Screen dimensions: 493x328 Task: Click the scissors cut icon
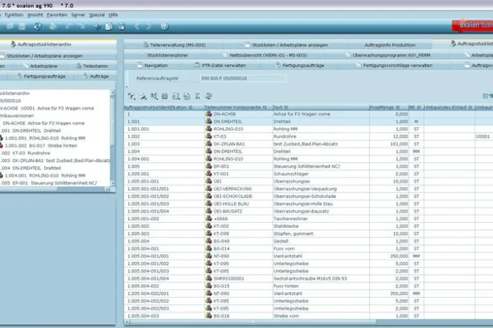(x=97, y=26)
